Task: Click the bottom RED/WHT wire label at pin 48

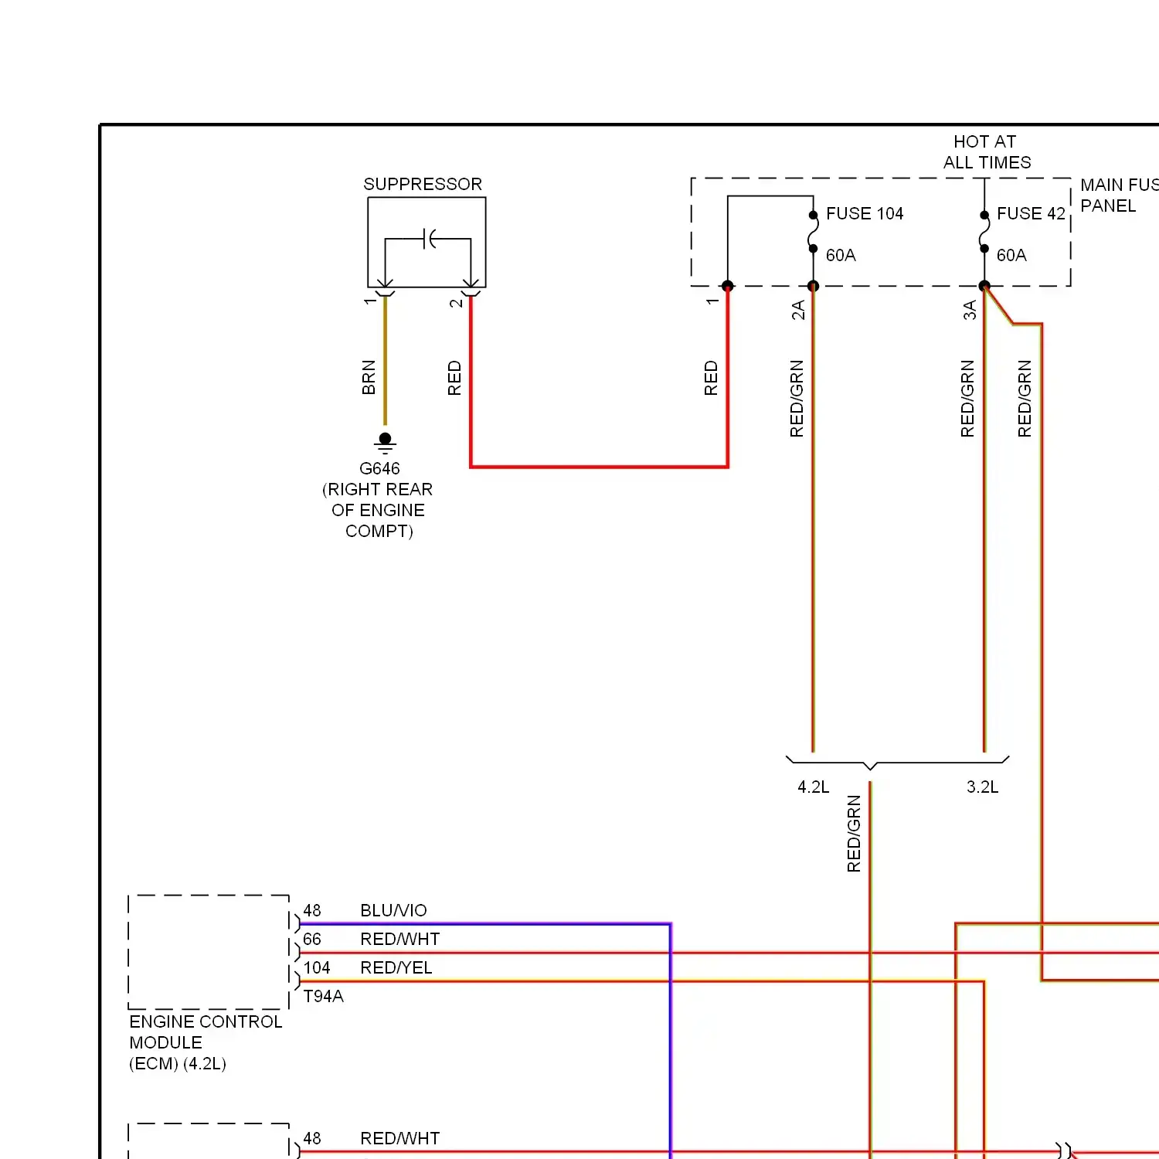Action: click(x=399, y=1138)
